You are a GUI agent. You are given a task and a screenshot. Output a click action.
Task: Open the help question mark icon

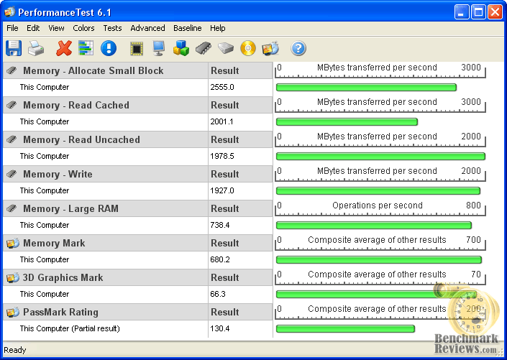(x=298, y=48)
